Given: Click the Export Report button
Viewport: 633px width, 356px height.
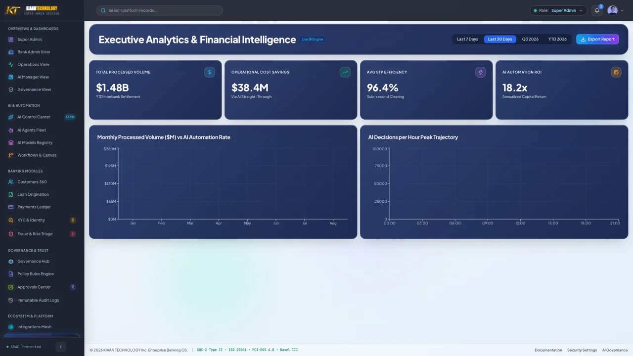Looking at the screenshot, I should coord(597,39).
